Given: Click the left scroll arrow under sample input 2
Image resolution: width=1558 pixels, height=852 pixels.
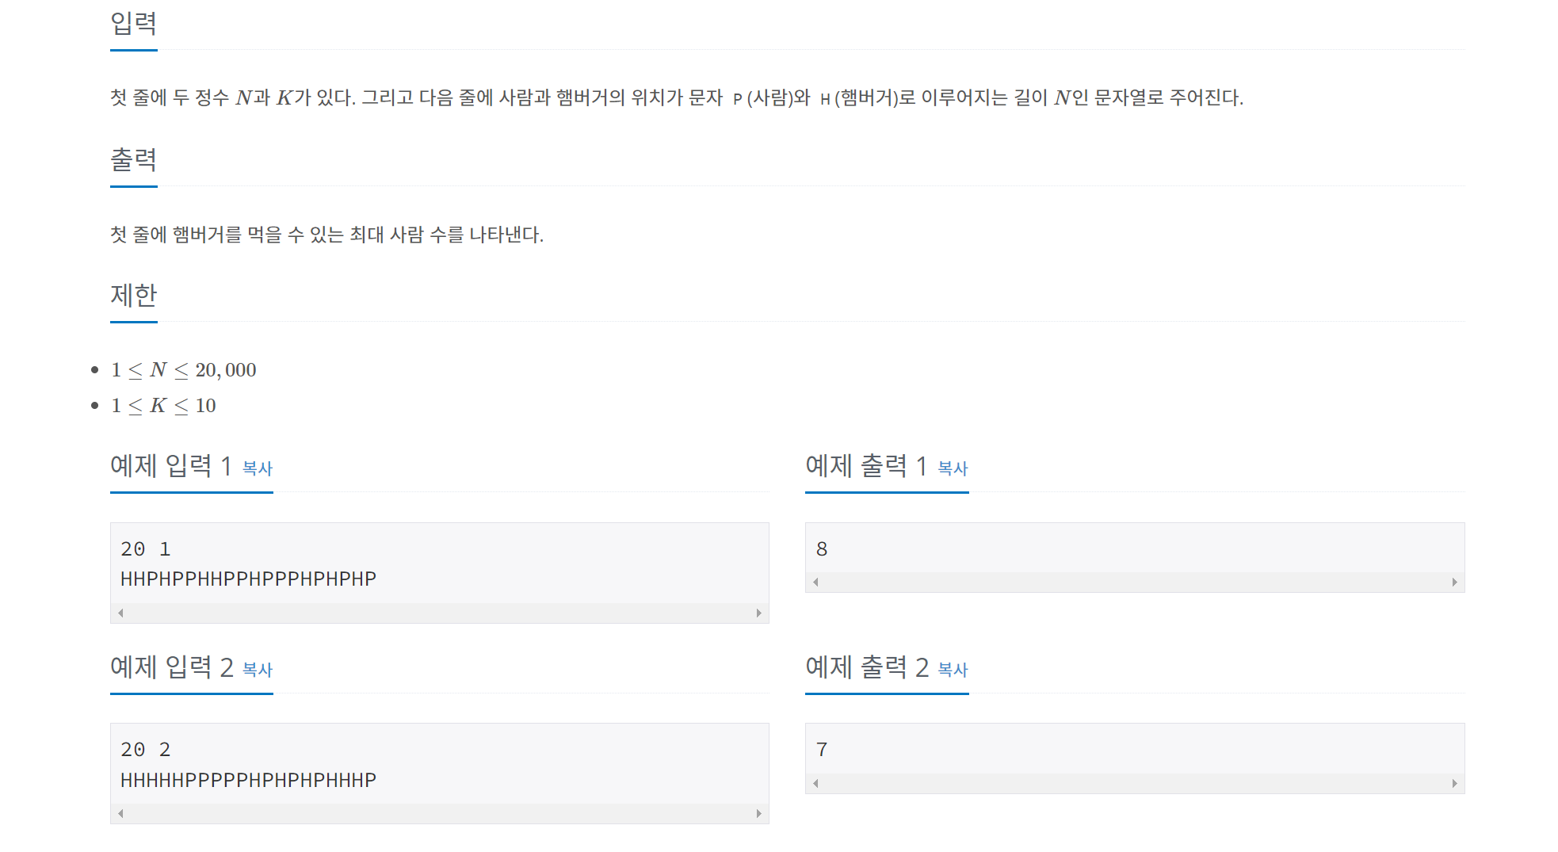Looking at the screenshot, I should tap(120, 813).
